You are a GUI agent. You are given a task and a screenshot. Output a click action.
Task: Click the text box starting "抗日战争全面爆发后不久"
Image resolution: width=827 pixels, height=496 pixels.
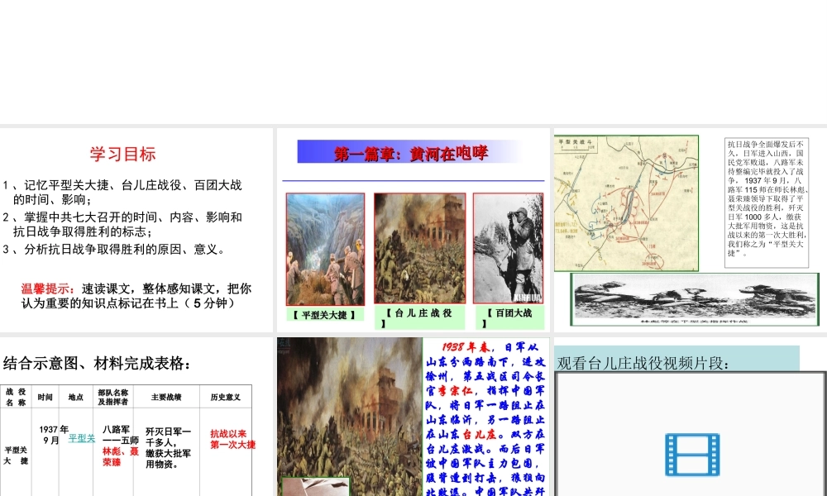pyautogui.click(x=767, y=203)
